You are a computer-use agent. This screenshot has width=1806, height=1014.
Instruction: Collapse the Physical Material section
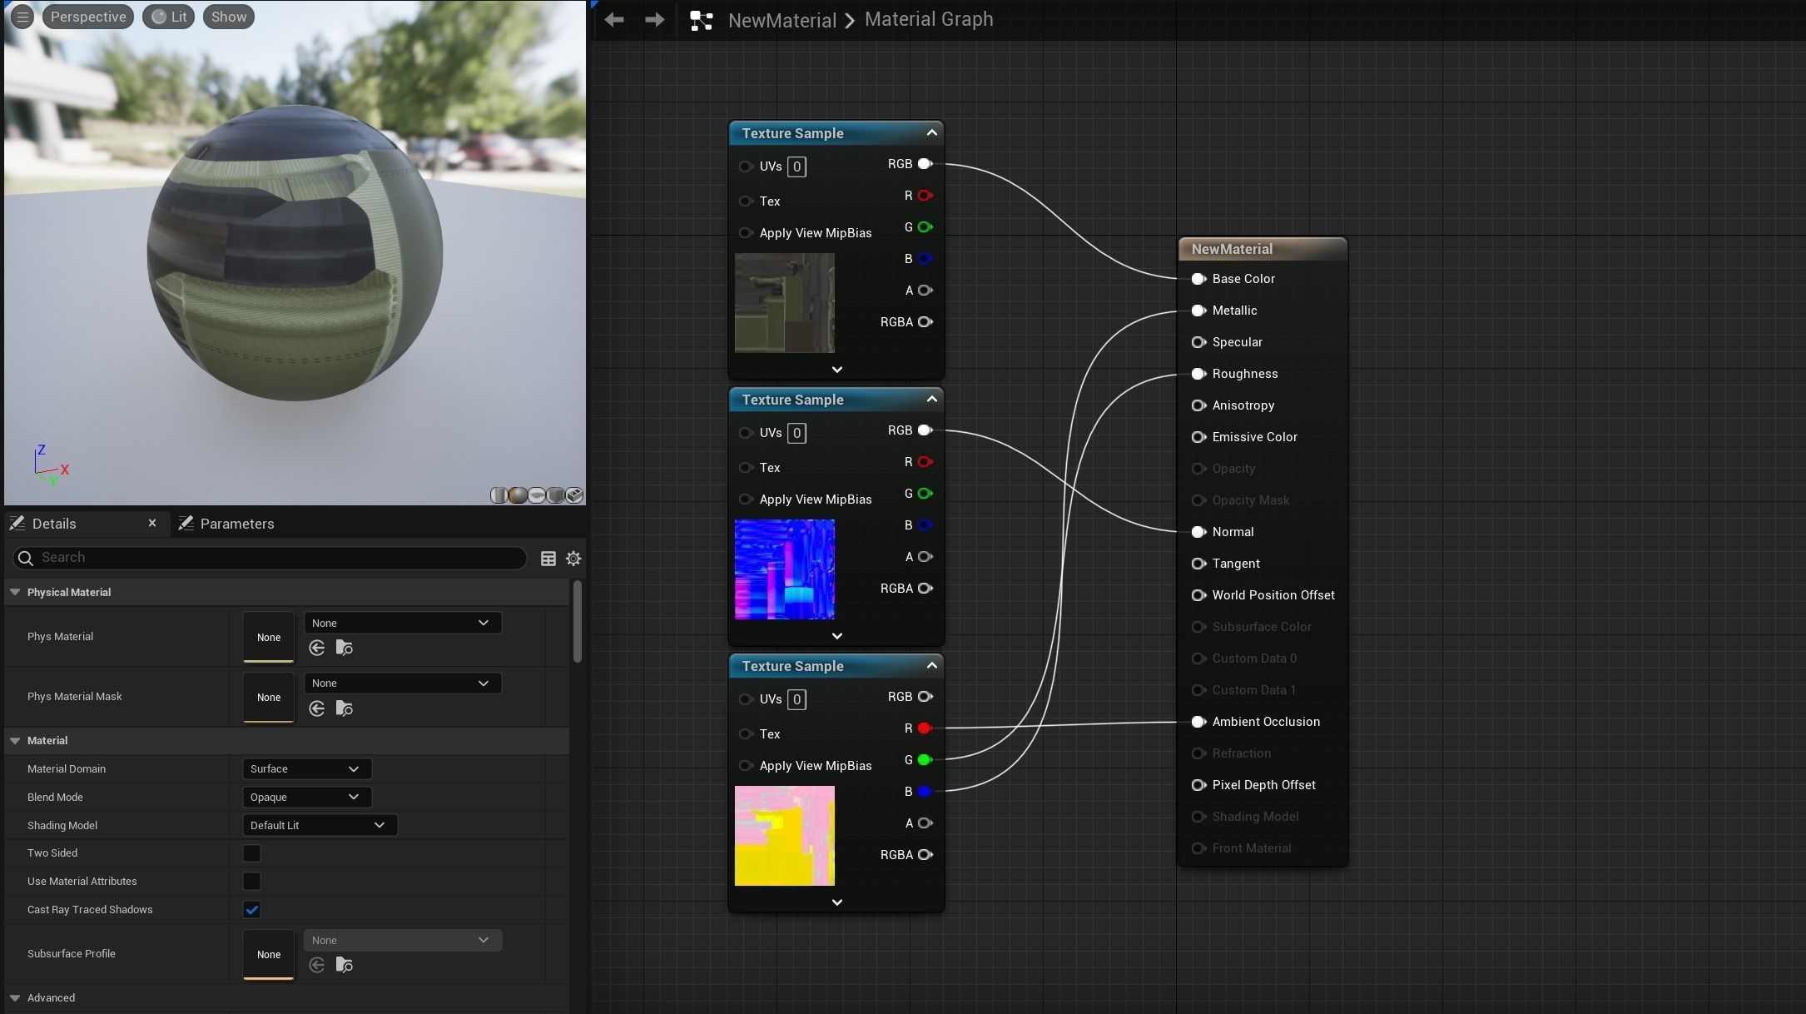15,592
